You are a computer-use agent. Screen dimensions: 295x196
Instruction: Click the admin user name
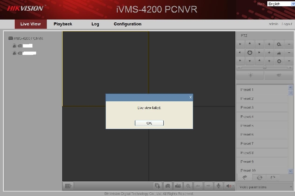[274, 24]
